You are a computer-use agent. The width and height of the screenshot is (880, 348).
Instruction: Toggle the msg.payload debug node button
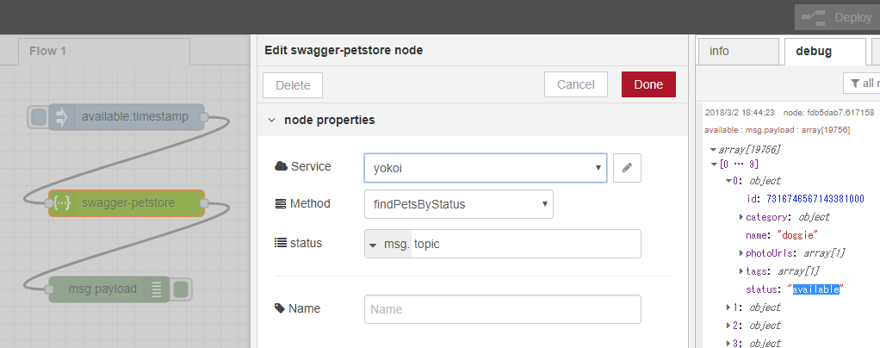[x=182, y=289]
